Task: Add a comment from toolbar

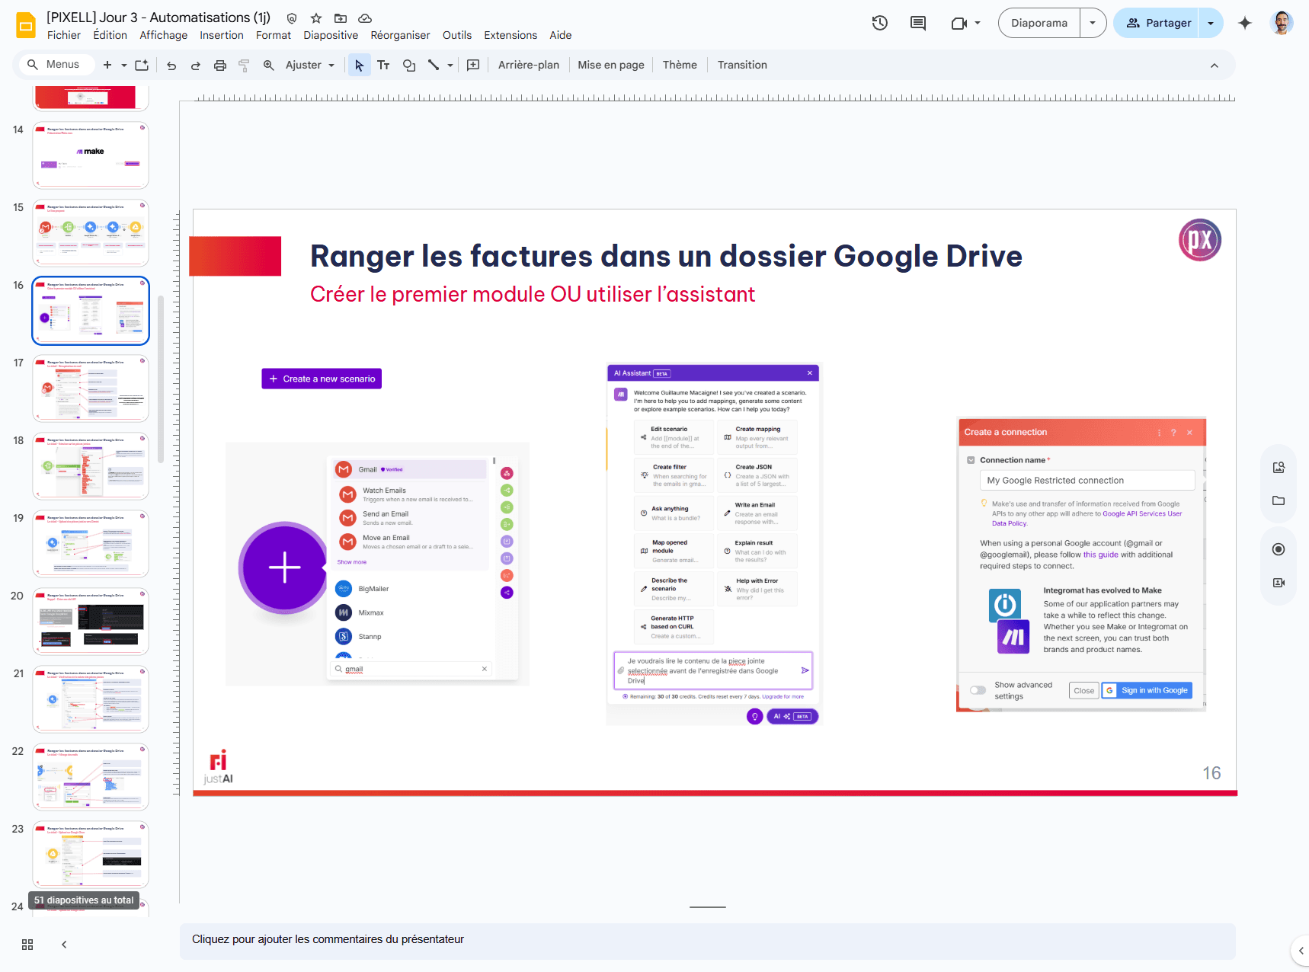Action: [x=473, y=65]
